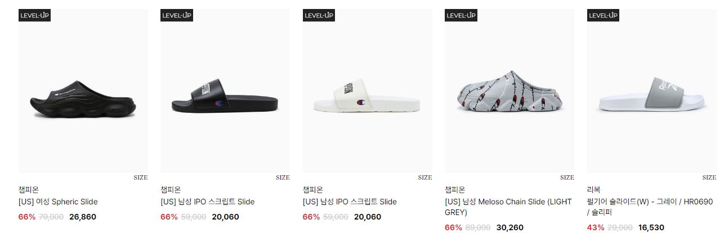
Task: Open the [US] 여성 Spheric Slide title link
Action: coord(58,202)
